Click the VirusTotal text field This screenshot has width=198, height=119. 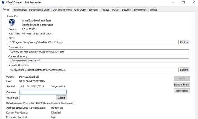37,98
